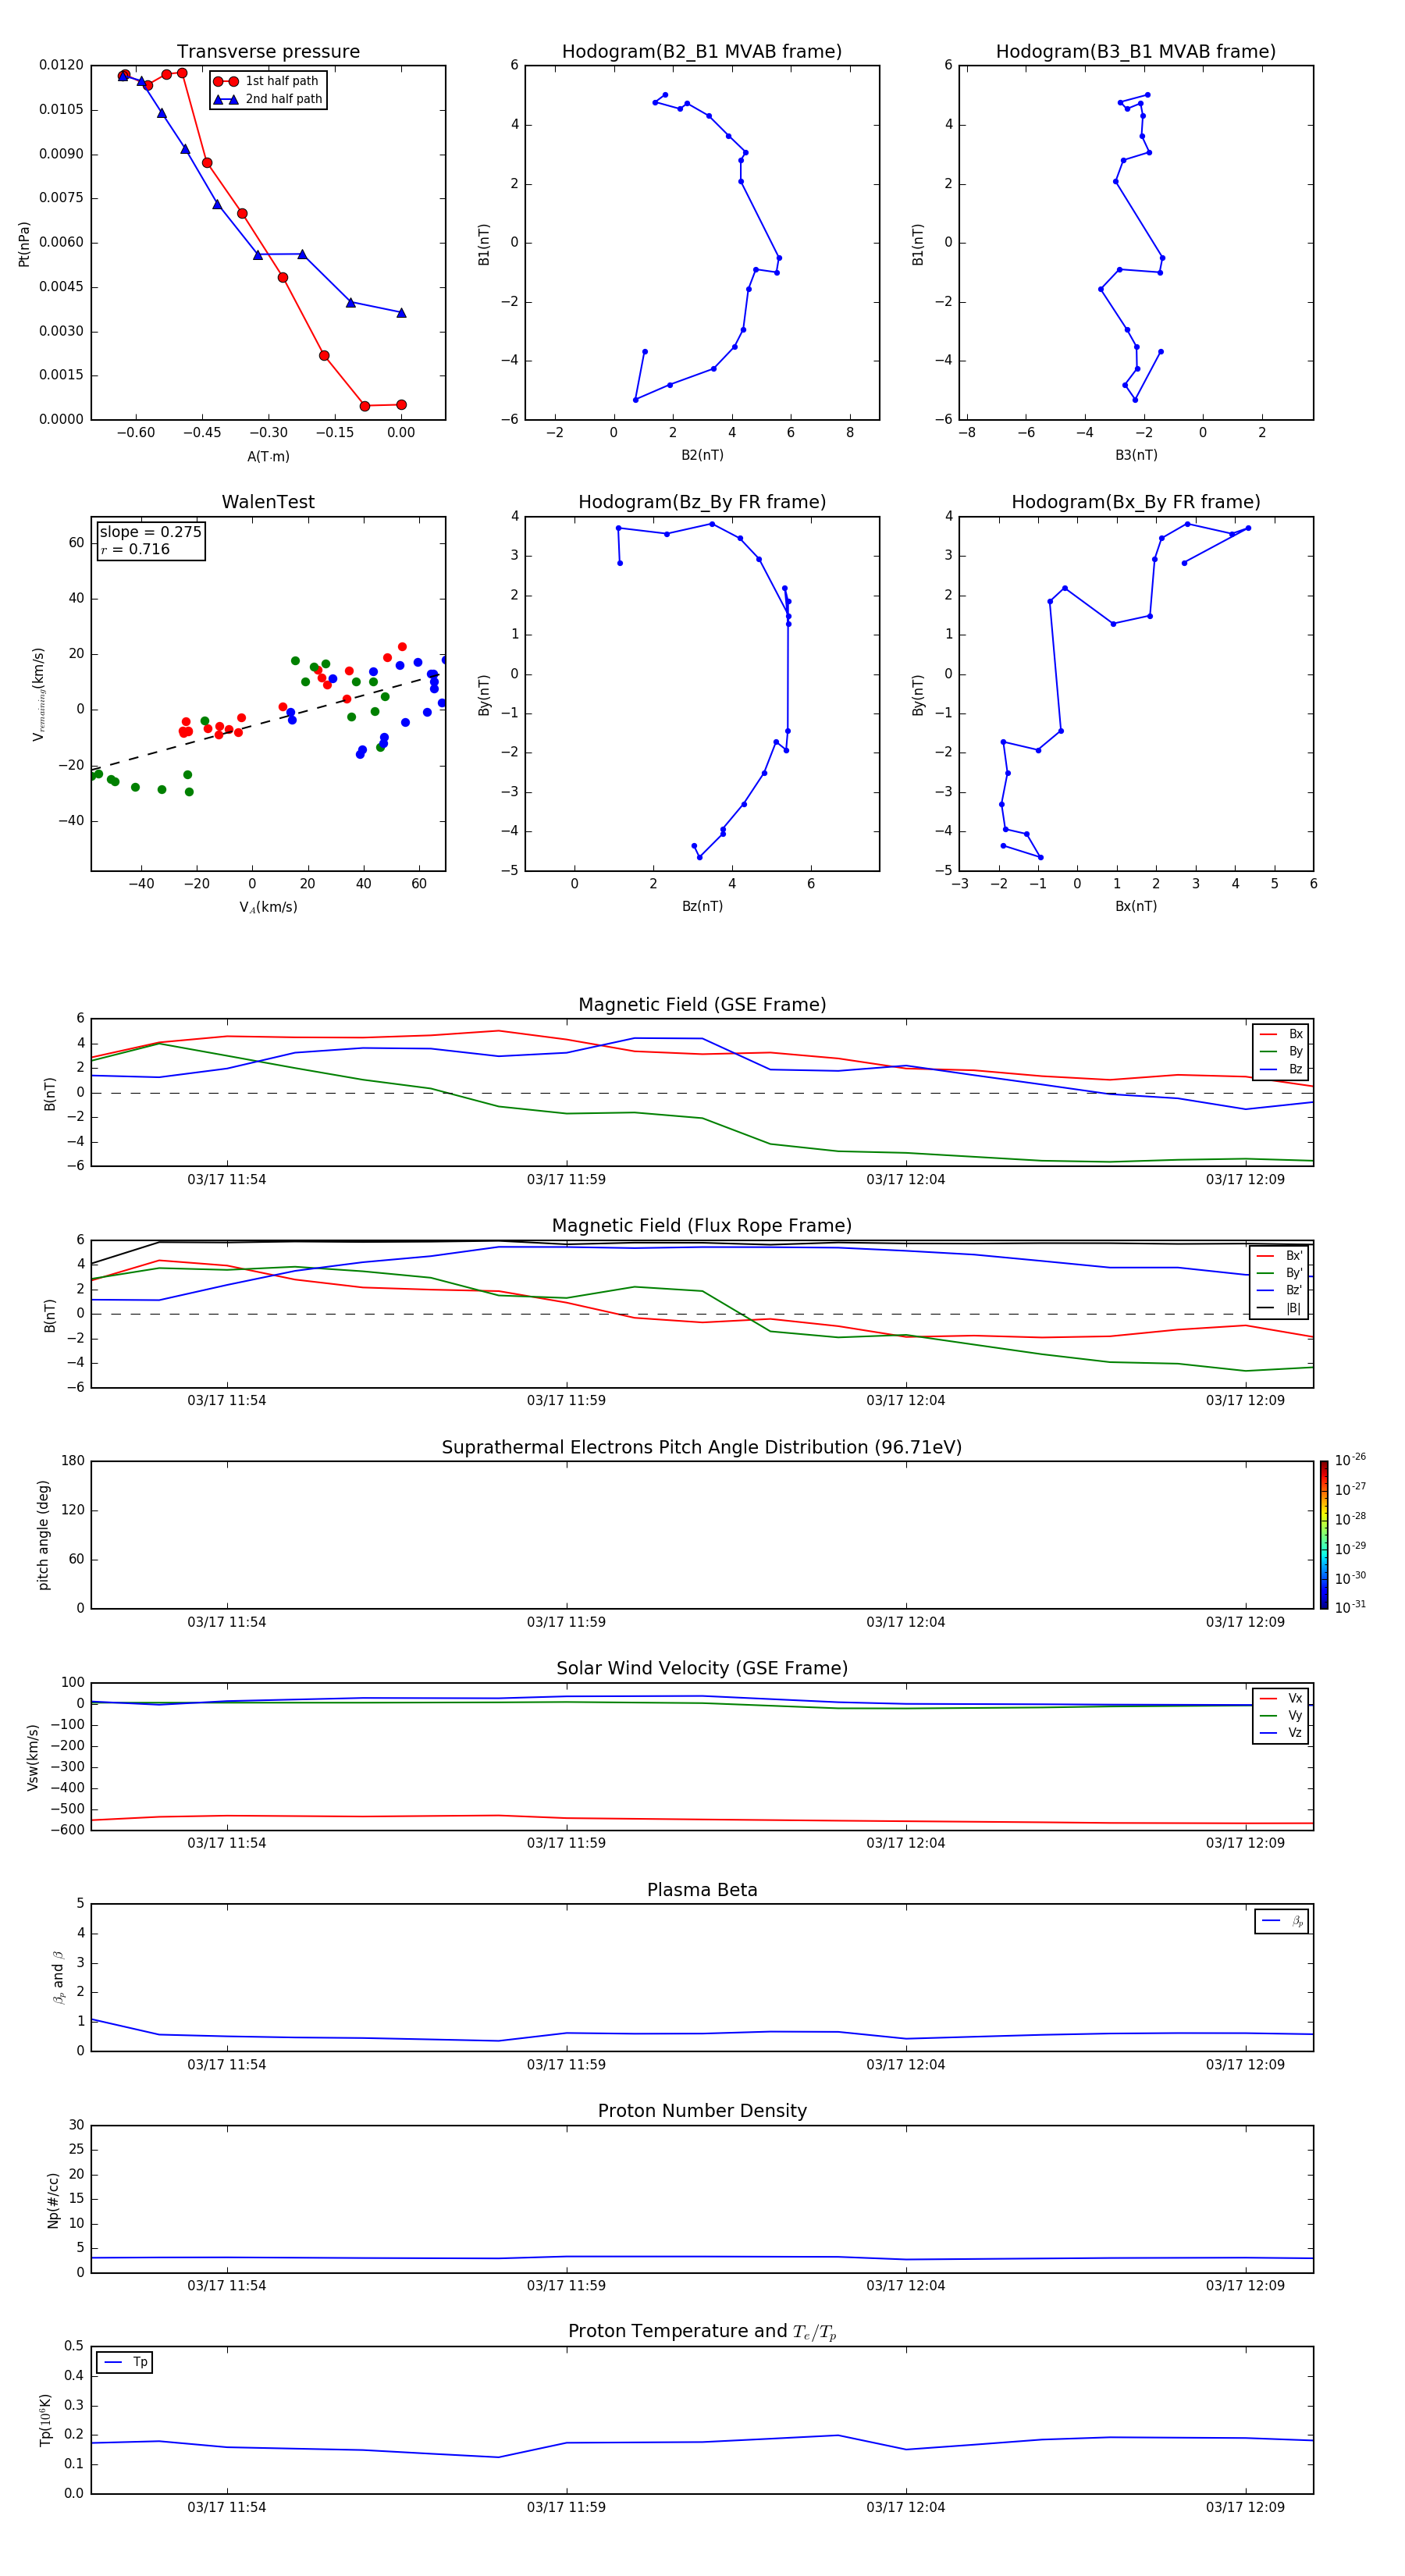1405x2576 pixels.
Task: Click the 'WalenTest' plot title
Action: pyautogui.click(x=268, y=502)
